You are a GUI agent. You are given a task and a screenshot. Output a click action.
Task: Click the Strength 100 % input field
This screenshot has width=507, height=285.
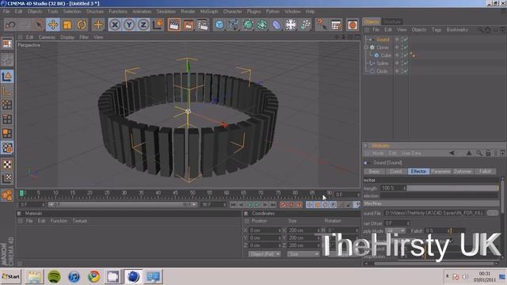coord(393,188)
